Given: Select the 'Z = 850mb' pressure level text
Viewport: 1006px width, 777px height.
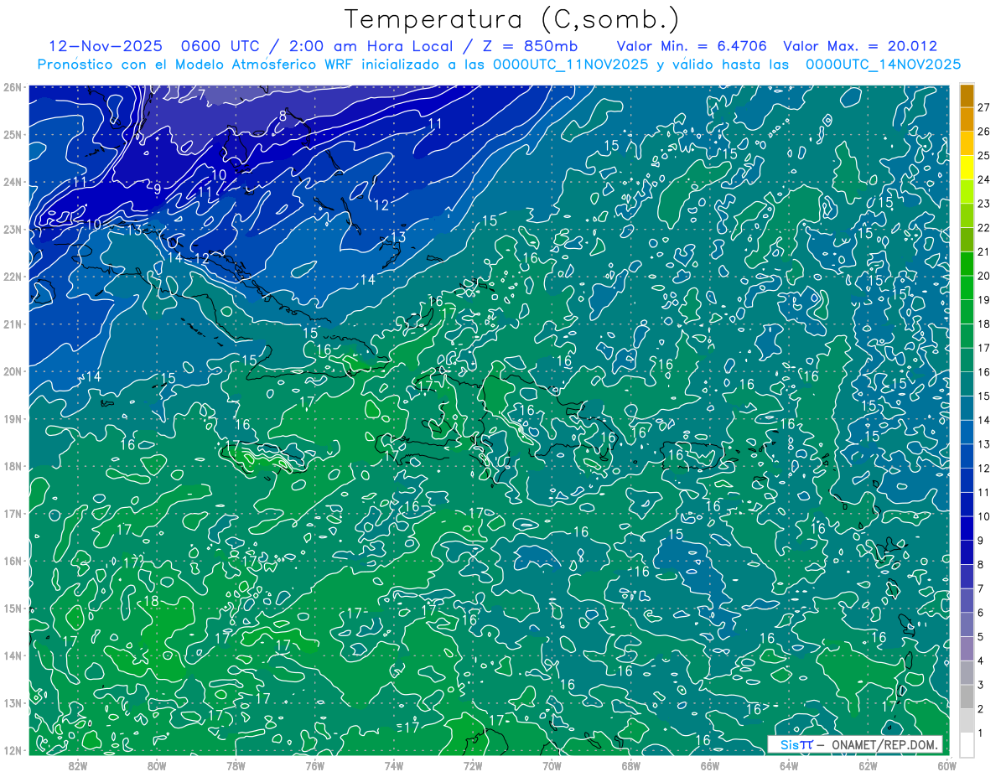Looking at the screenshot, I should (x=526, y=46).
